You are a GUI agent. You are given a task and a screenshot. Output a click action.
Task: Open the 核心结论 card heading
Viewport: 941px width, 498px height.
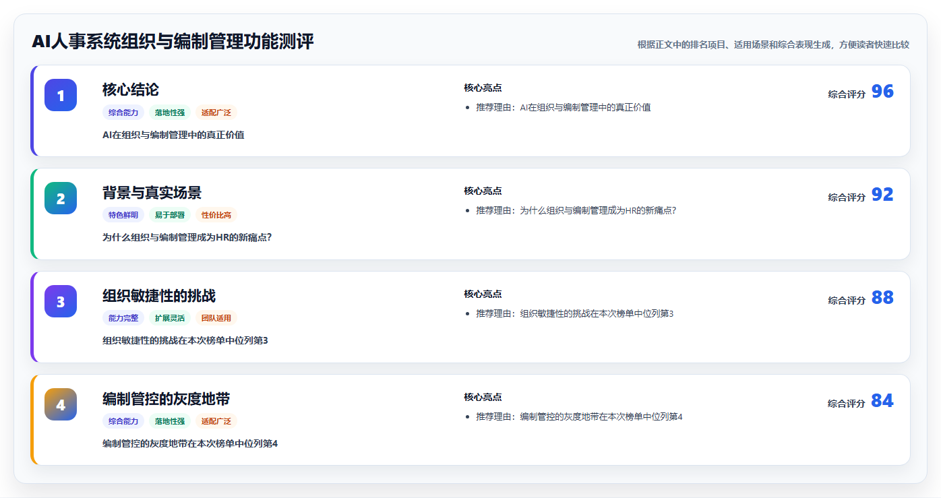[x=131, y=90]
